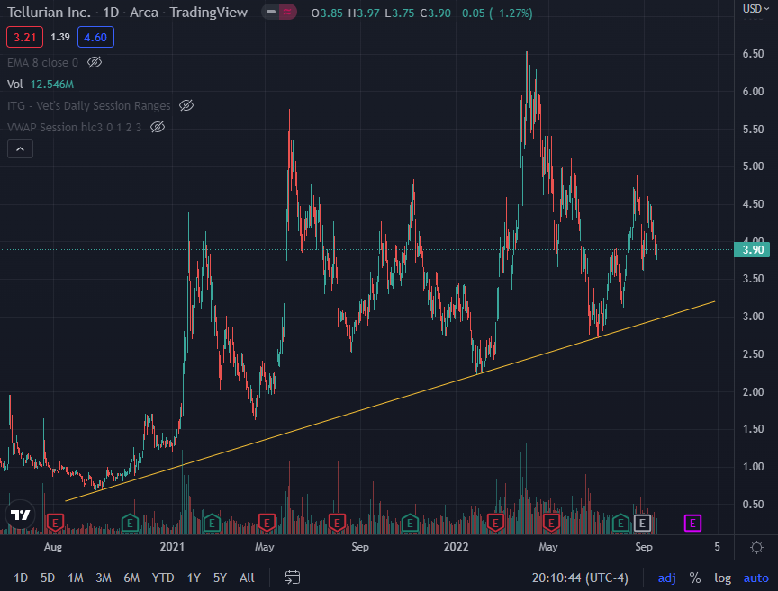The width and height of the screenshot is (778, 591).
Task: Open the date range calendar icon
Action: point(293,578)
